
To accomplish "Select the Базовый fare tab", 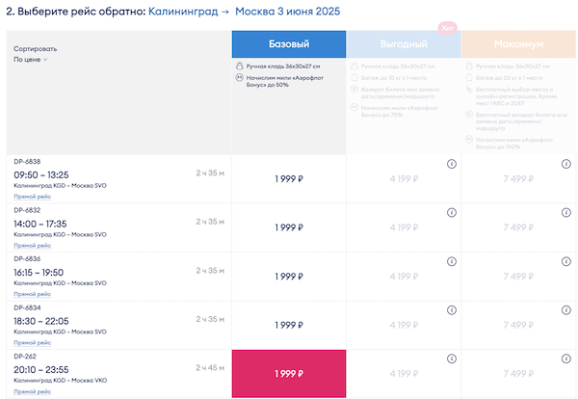I will (x=288, y=44).
